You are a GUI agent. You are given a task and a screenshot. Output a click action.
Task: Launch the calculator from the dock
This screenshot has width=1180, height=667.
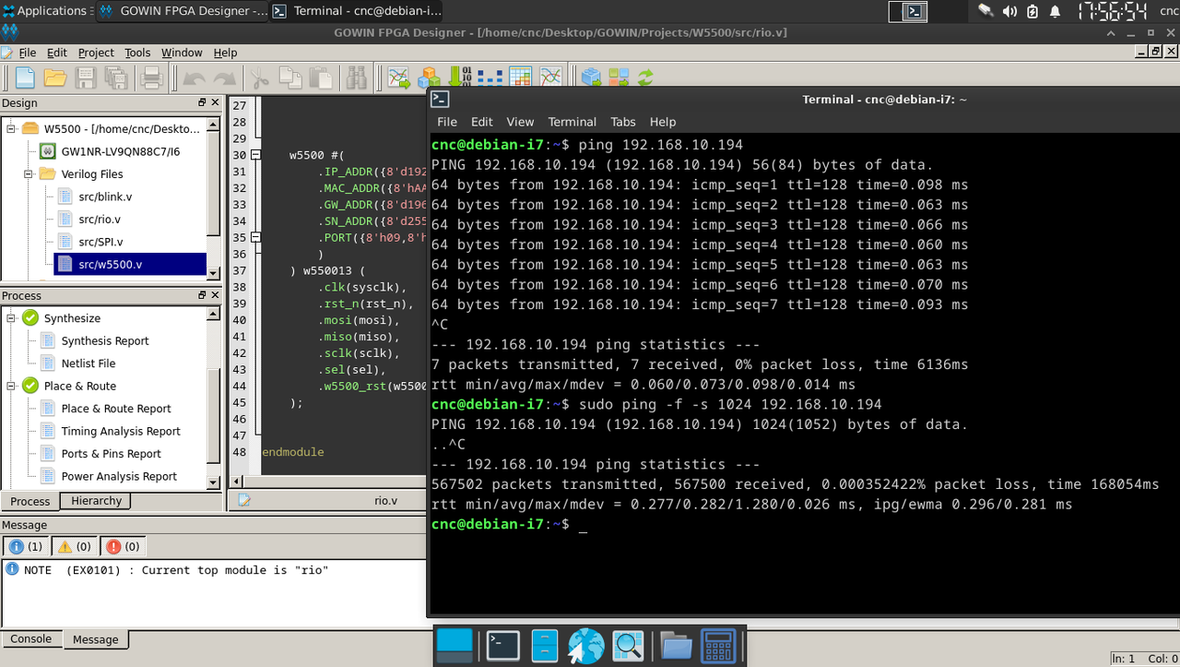point(718,646)
